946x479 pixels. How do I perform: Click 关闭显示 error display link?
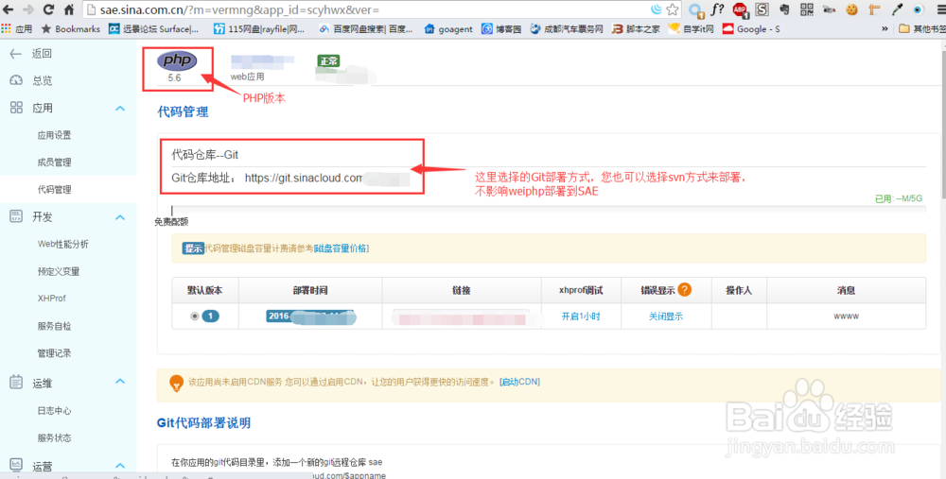point(666,316)
